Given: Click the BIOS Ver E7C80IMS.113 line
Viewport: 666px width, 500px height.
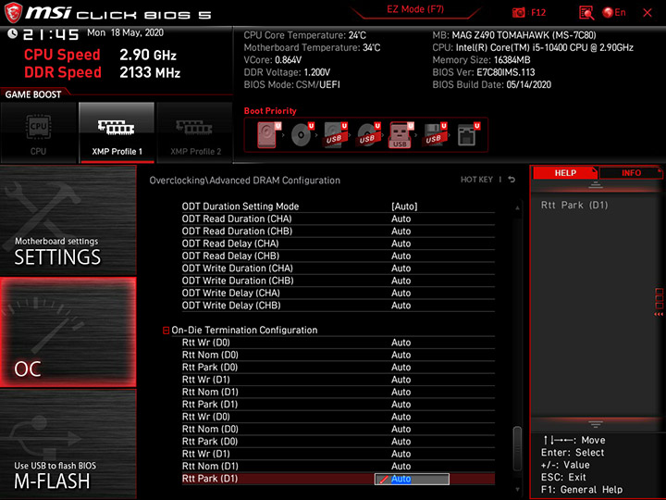Looking at the screenshot, I should [484, 72].
